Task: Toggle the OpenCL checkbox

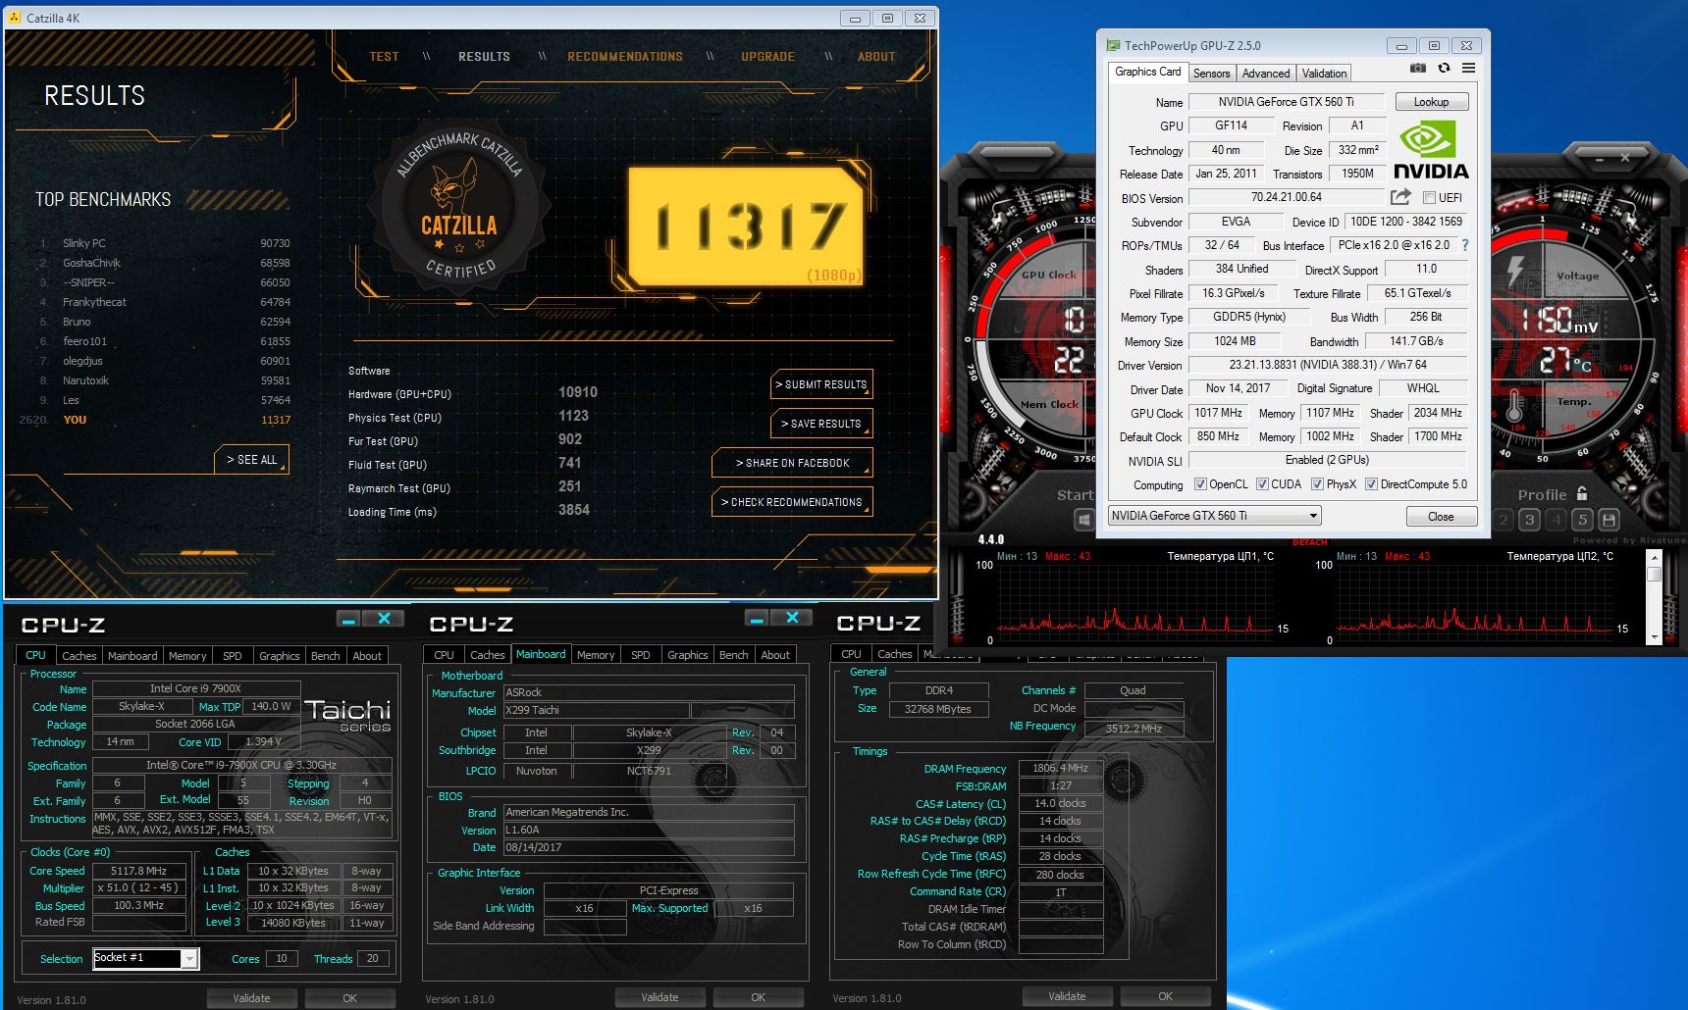Action: (x=1200, y=484)
